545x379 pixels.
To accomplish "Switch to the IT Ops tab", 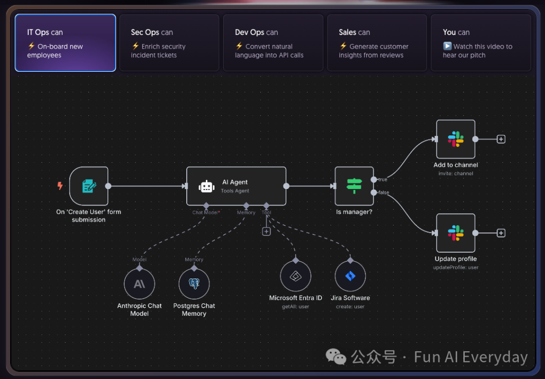I will point(65,43).
